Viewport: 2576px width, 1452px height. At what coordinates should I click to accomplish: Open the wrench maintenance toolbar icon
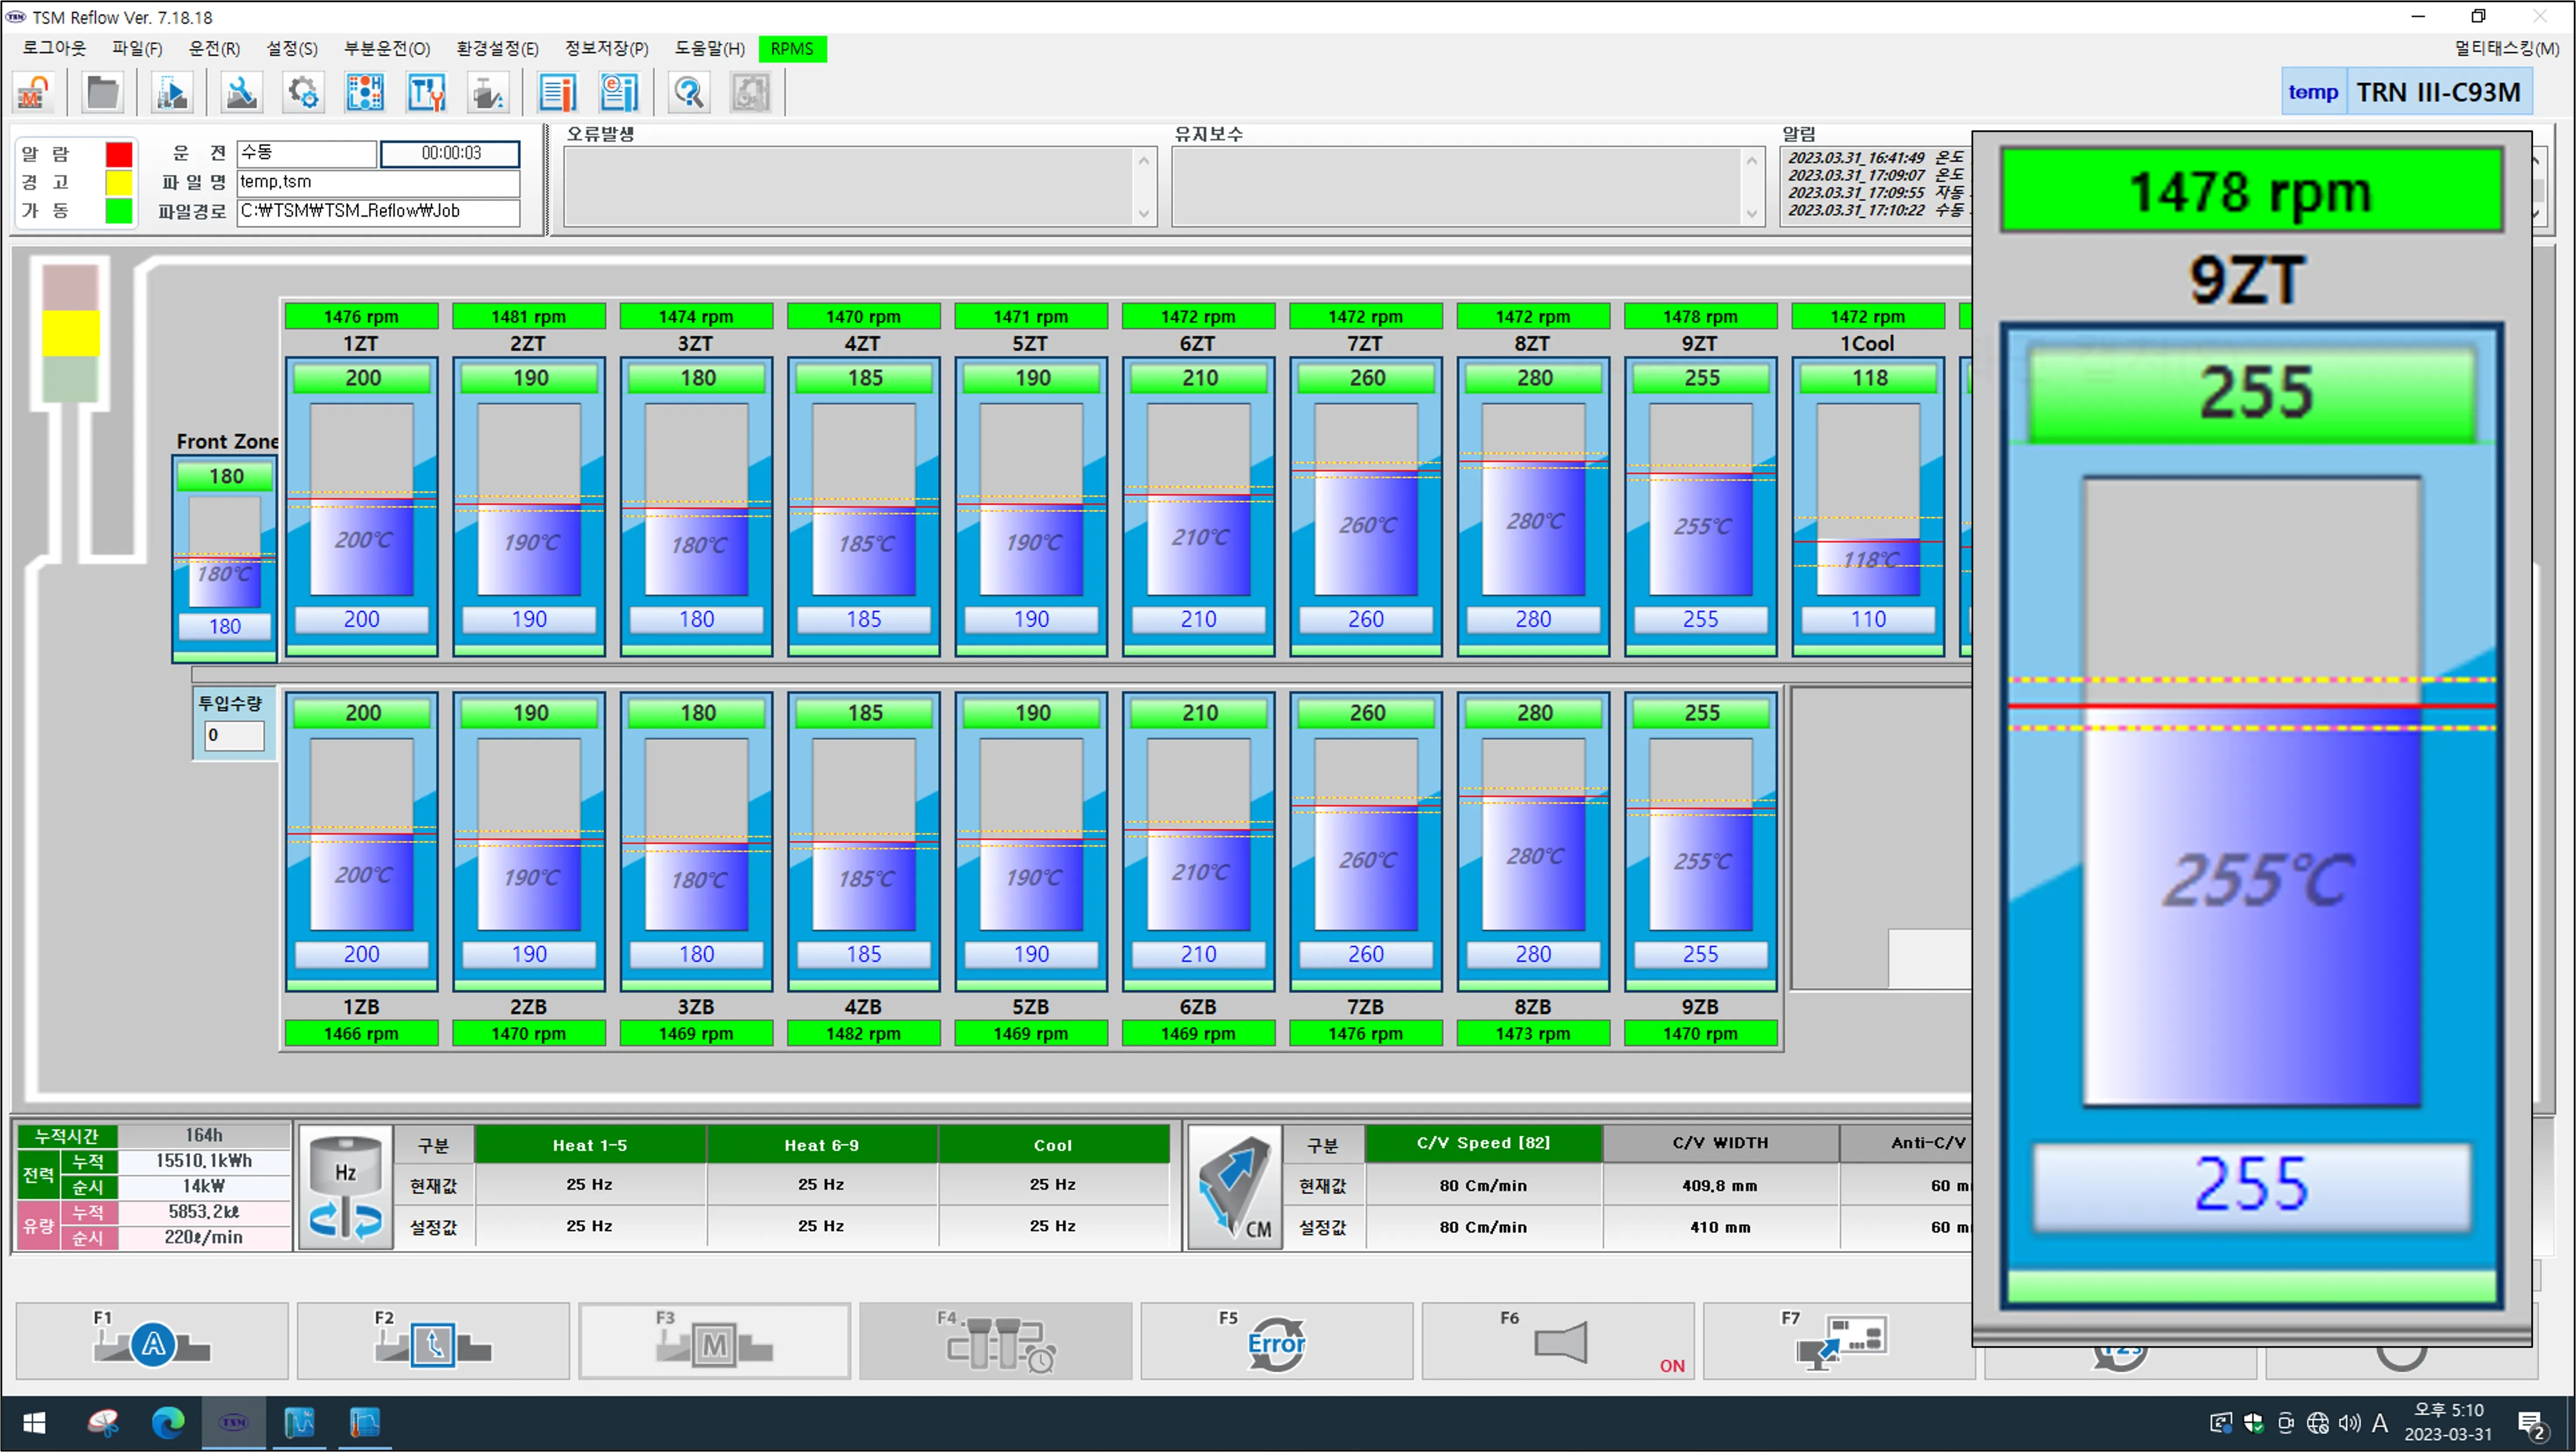pos(241,93)
